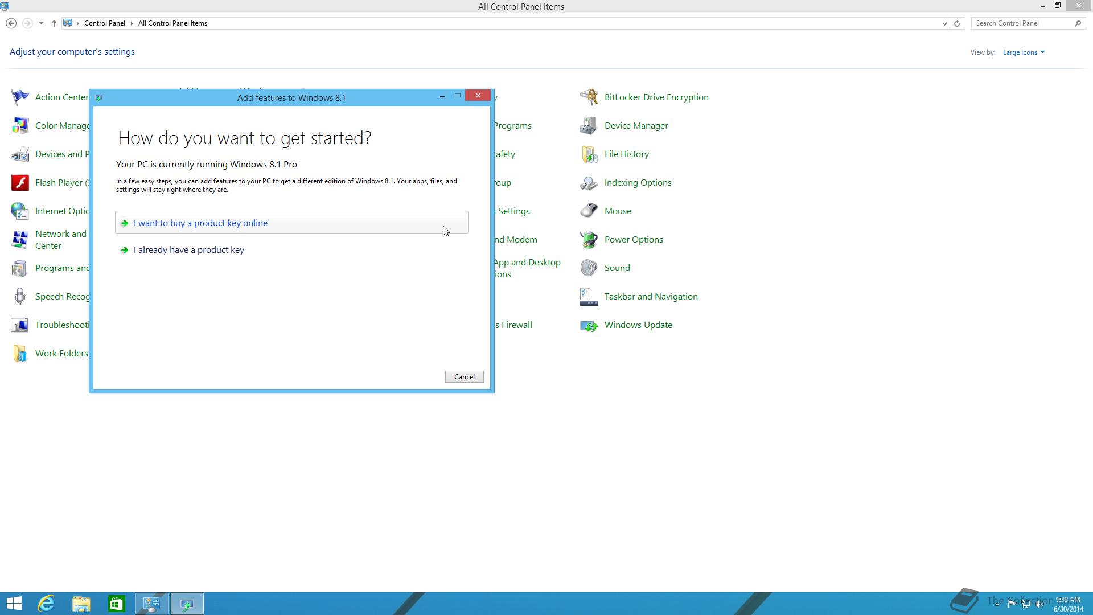Click Control Panel breadcrumb
The image size is (1093, 615).
(x=105, y=23)
